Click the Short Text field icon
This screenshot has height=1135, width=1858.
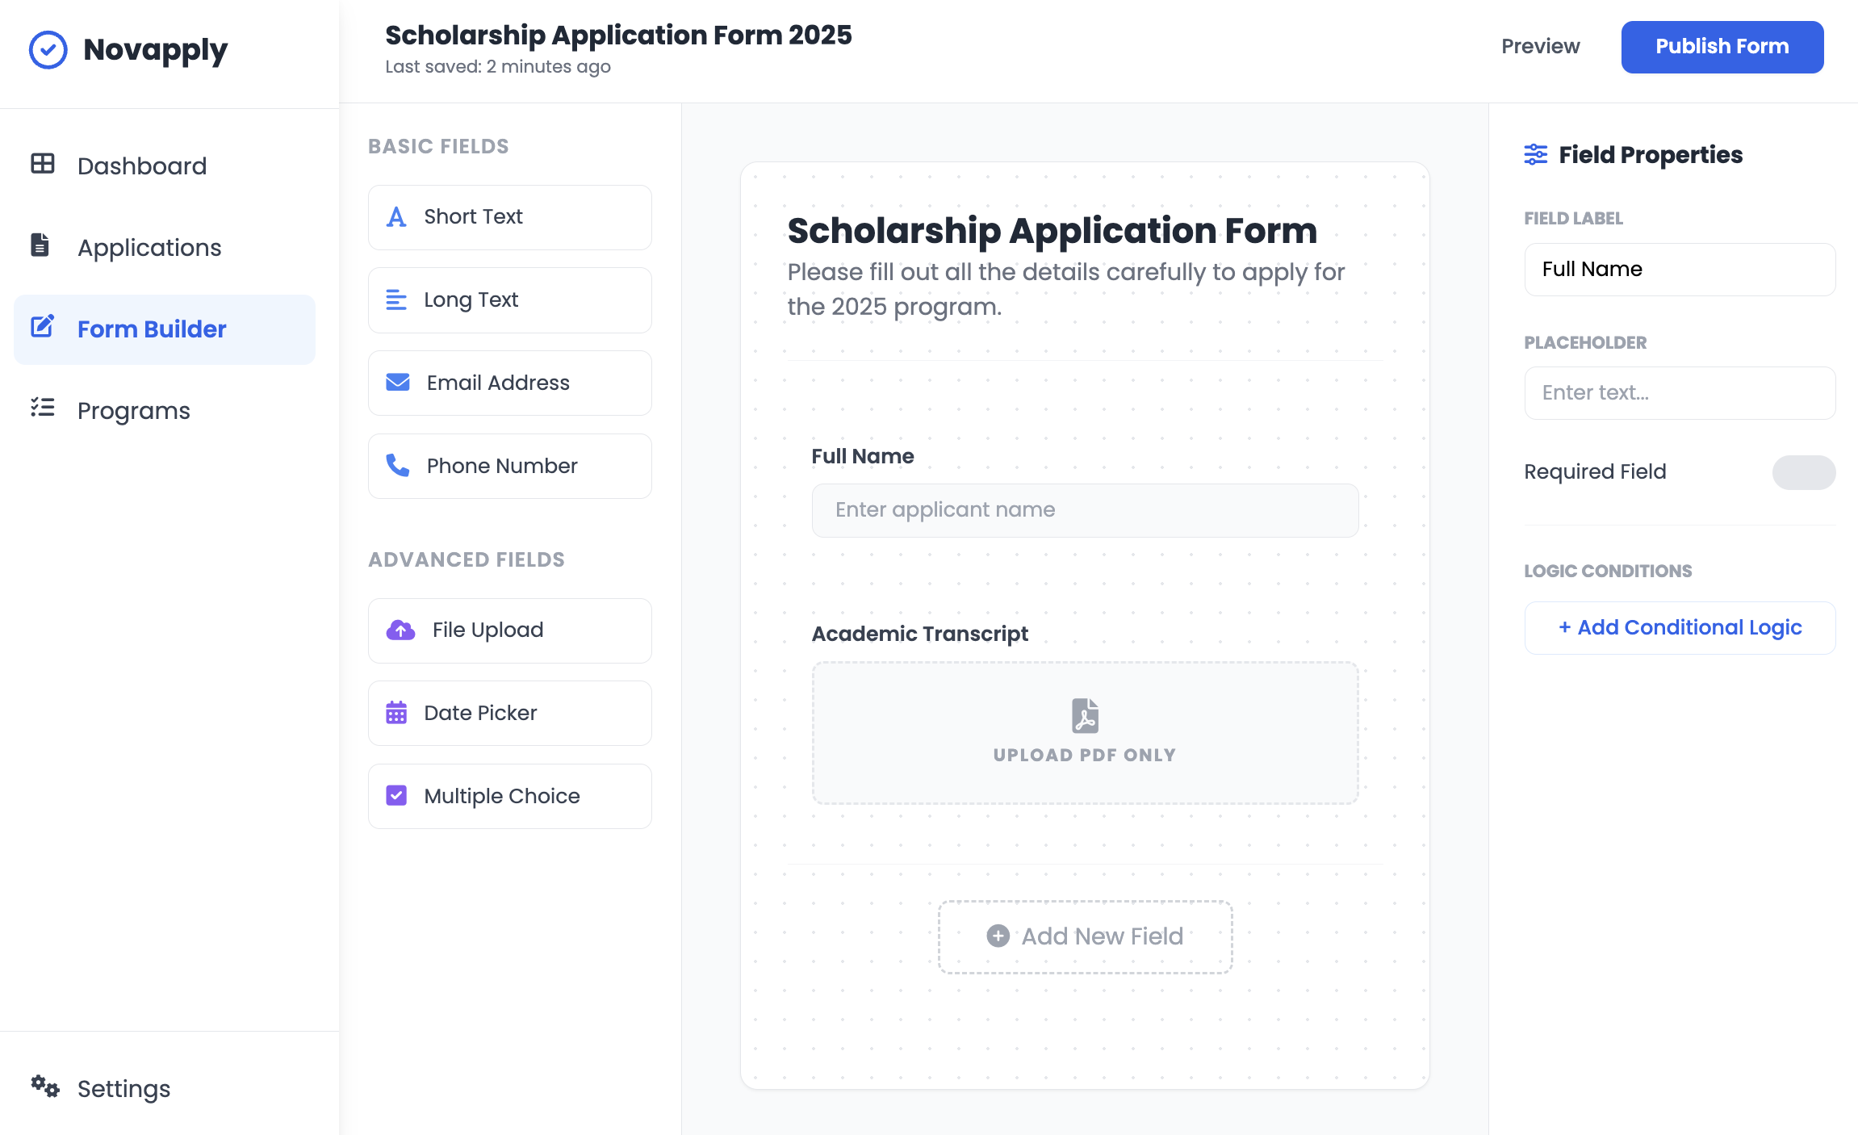pos(396,217)
